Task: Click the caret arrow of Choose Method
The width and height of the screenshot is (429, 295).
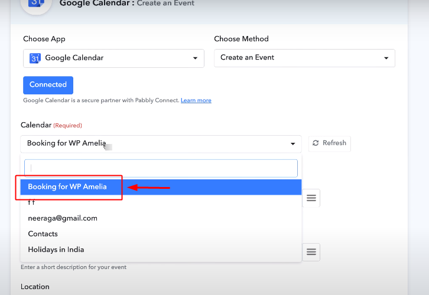Action: (386, 58)
